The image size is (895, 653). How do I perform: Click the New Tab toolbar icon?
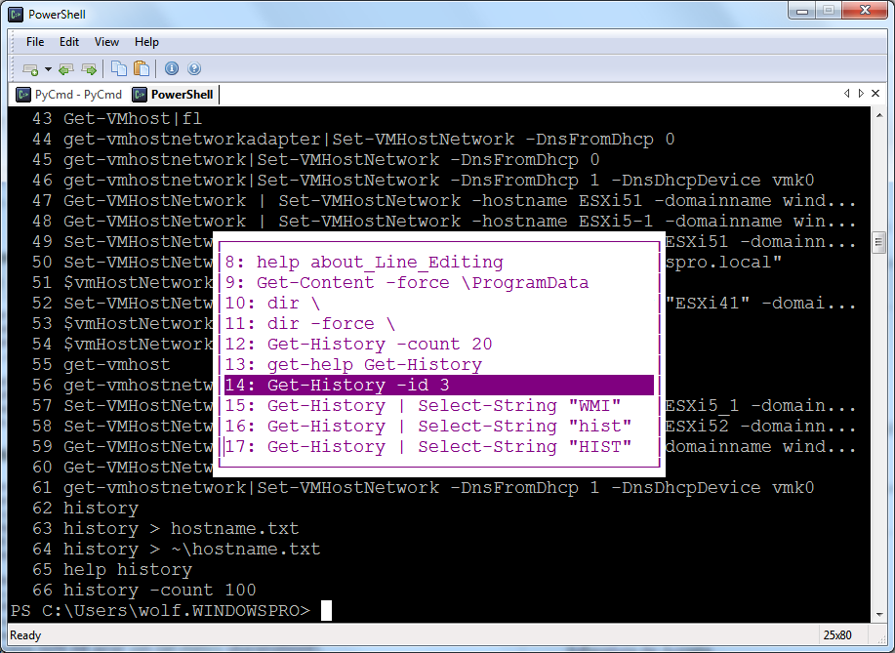click(30, 69)
